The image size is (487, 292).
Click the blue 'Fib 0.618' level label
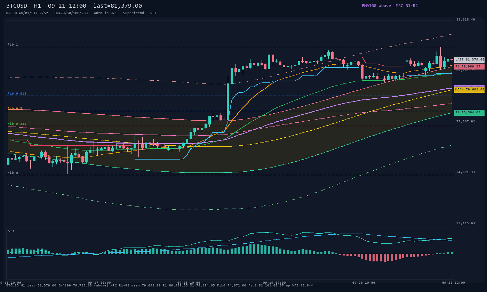pyautogui.click(x=17, y=94)
